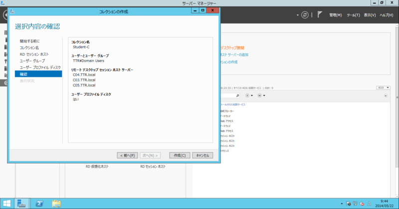
Task: Click the キャンセル button
Action: coord(202,155)
